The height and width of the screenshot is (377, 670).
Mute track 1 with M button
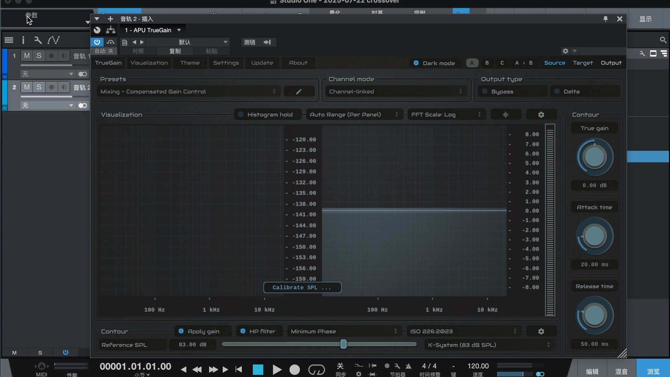click(27, 56)
